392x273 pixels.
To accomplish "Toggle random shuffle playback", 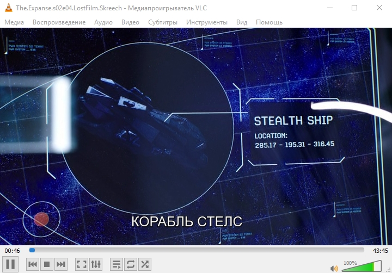I will coord(145,264).
